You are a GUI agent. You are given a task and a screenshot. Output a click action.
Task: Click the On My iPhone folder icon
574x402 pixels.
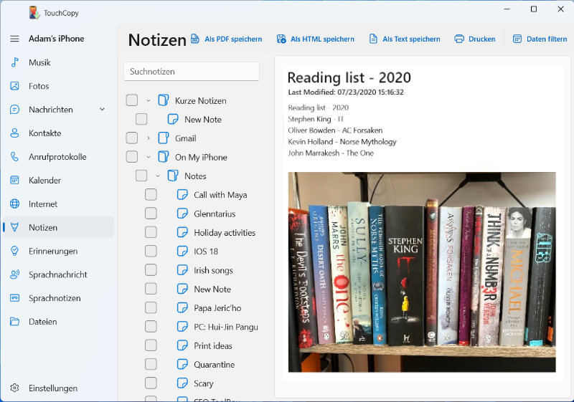coord(164,157)
